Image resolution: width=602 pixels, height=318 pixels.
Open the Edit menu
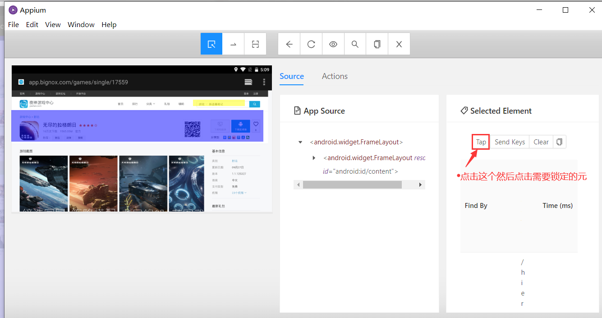coord(32,24)
